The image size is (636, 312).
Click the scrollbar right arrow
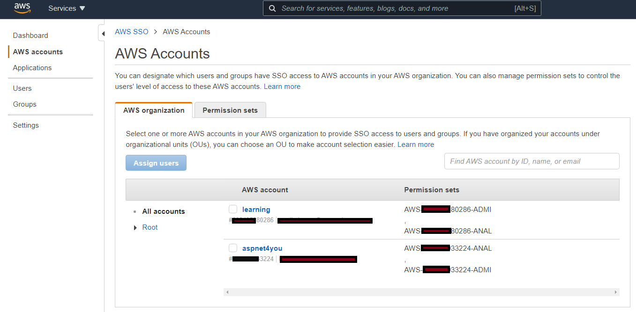click(616, 292)
